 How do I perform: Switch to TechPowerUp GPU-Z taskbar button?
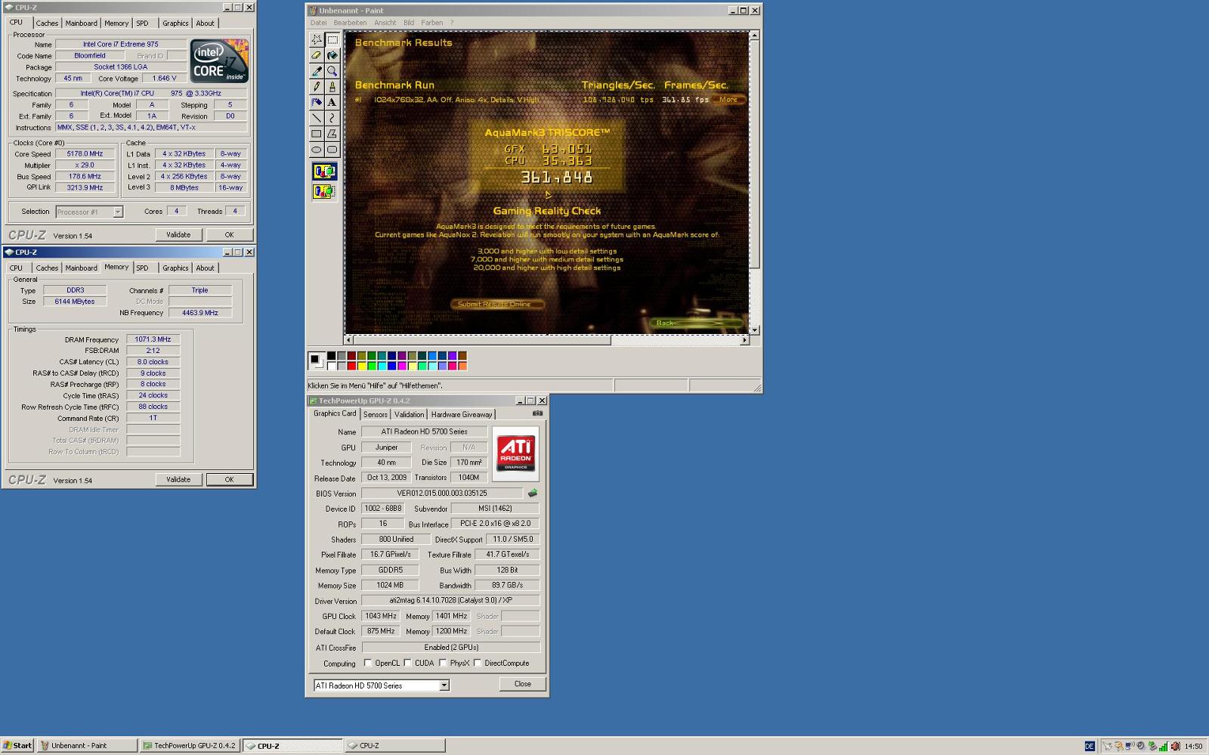tap(190, 745)
